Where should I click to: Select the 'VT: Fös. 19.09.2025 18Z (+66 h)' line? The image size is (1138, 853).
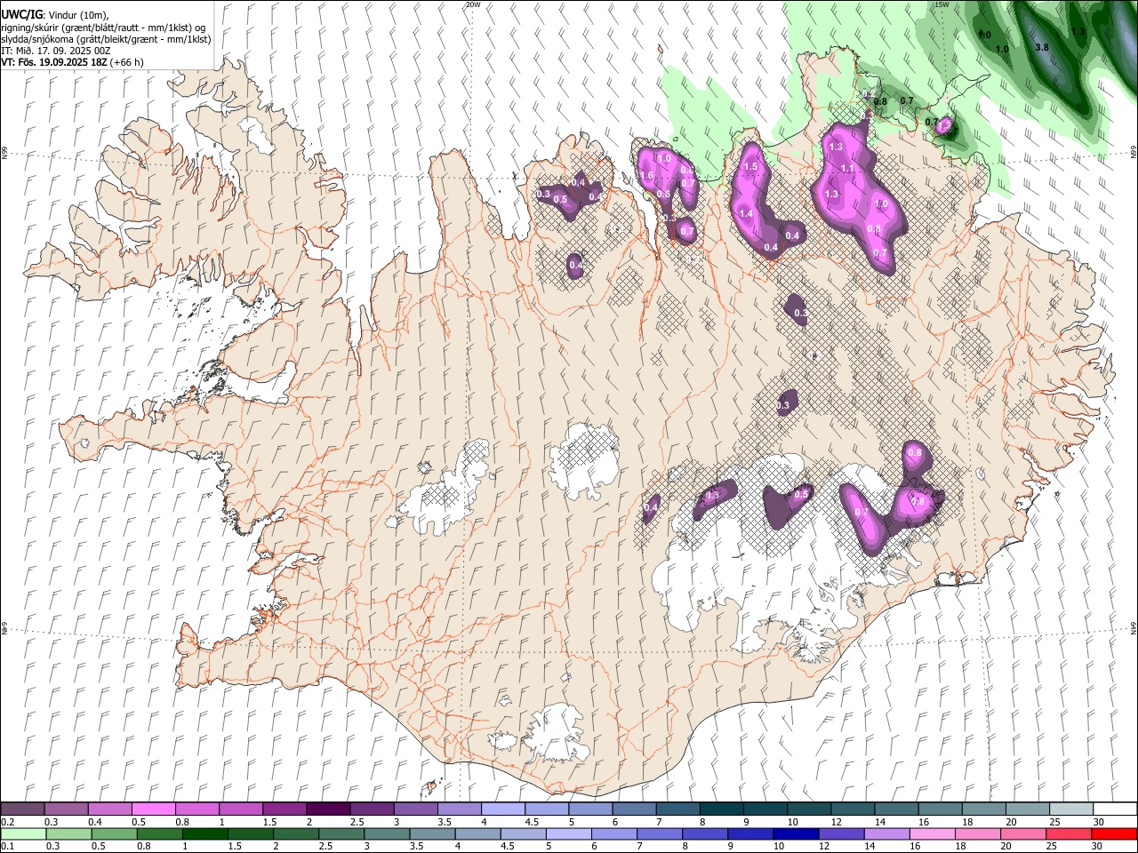click(x=72, y=62)
